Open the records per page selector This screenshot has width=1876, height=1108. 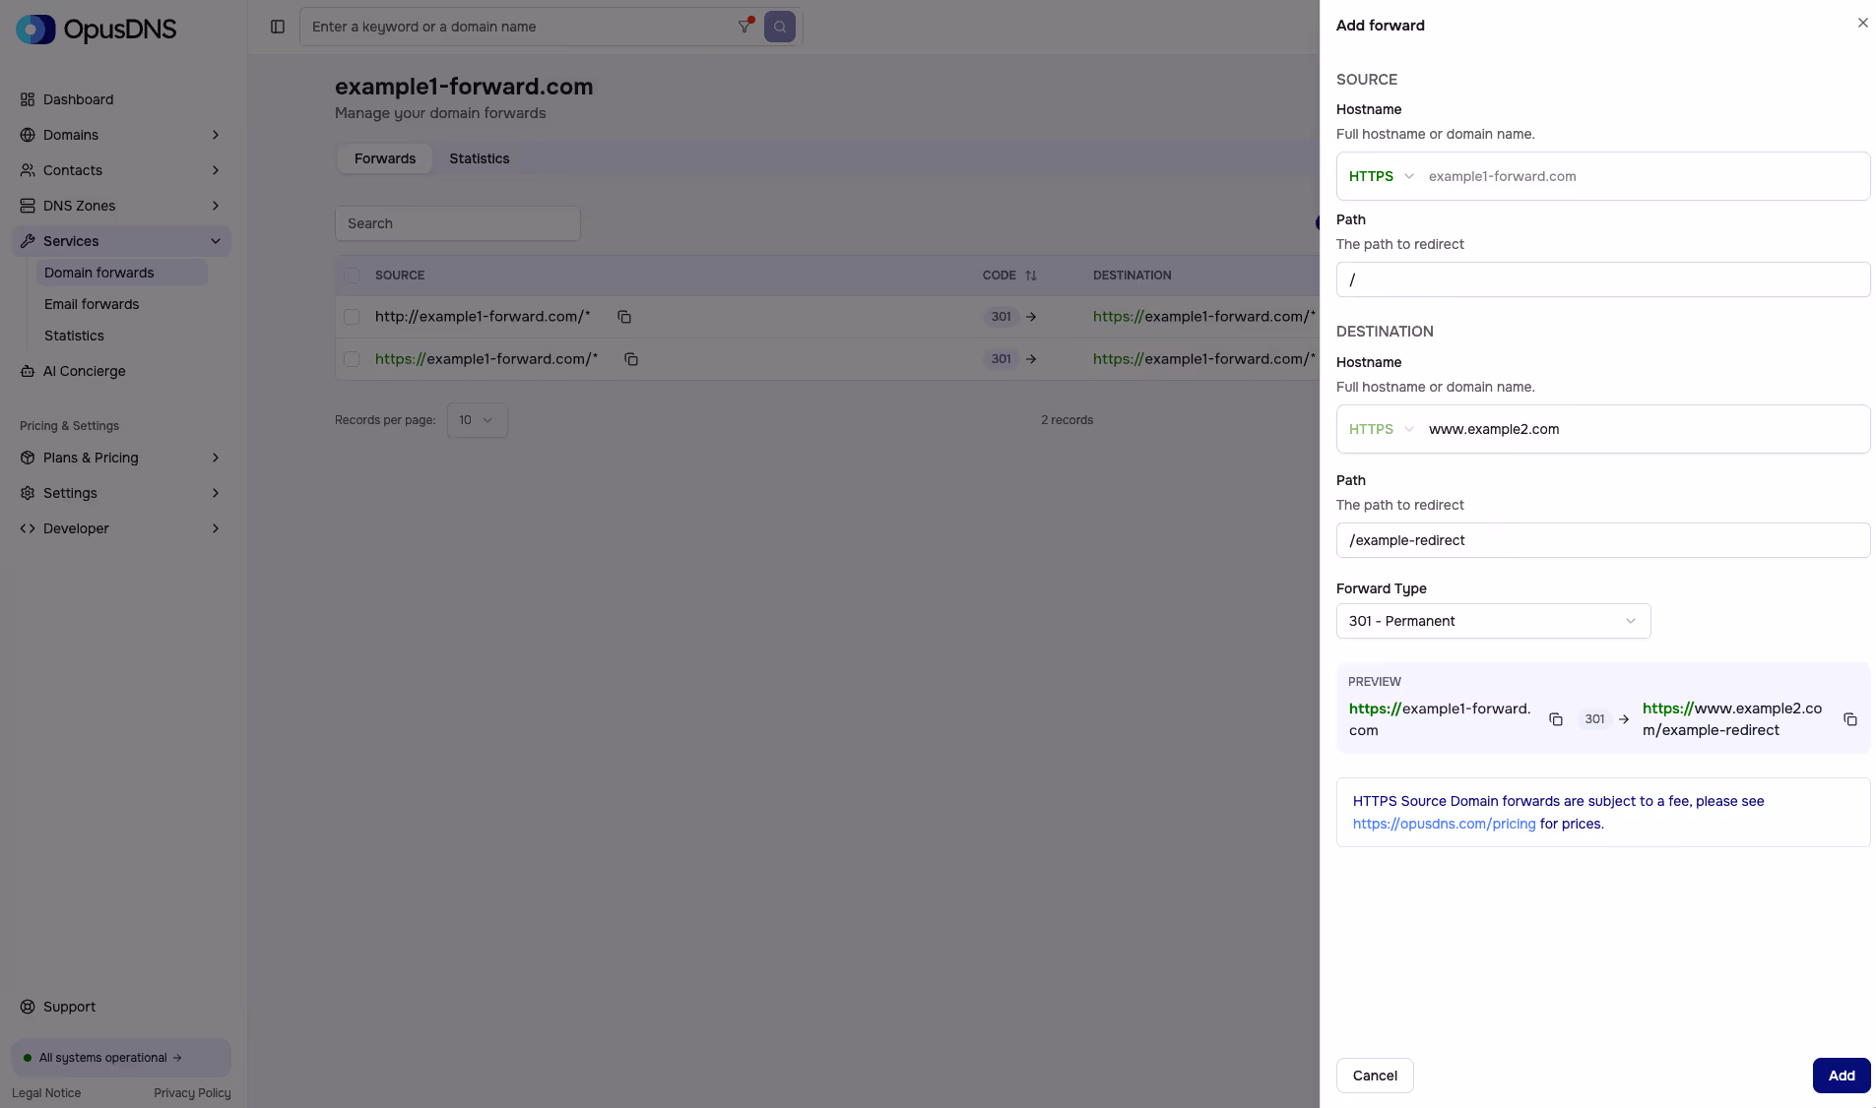pos(477,420)
